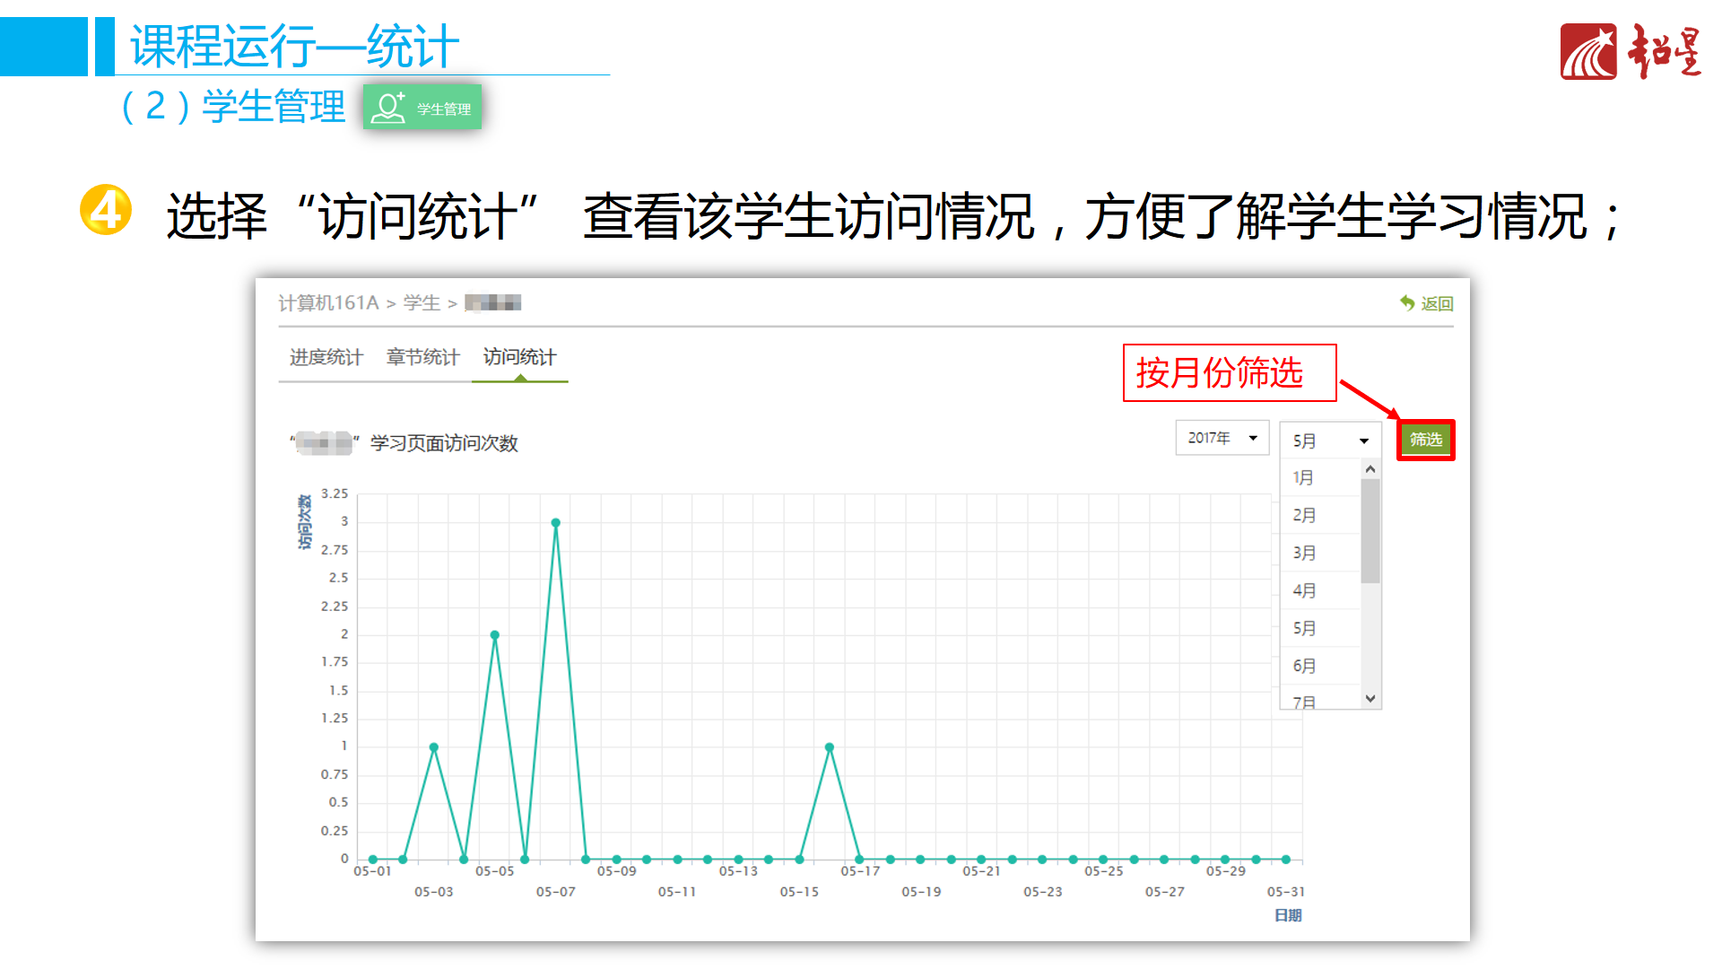
Task: Click the chart peak data point at 05-07
Action: point(555,522)
